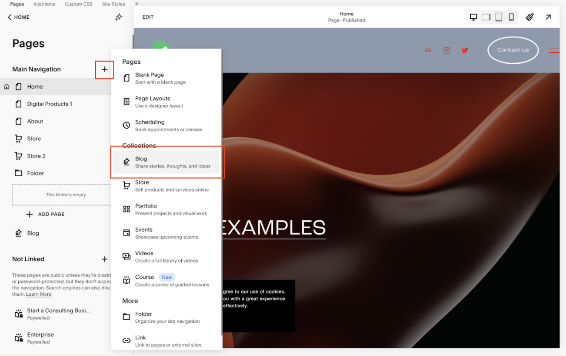Select desktop preview mode
The width and height of the screenshot is (566, 356).
point(473,17)
